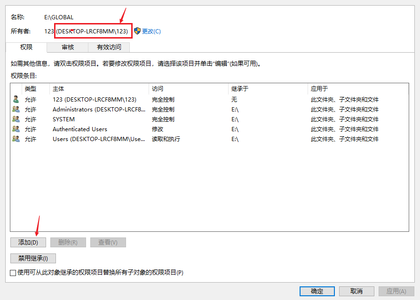Open the 有效访问 tab
The width and height of the screenshot is (420, 300).
pyautogui.click(x=109, y=47)
